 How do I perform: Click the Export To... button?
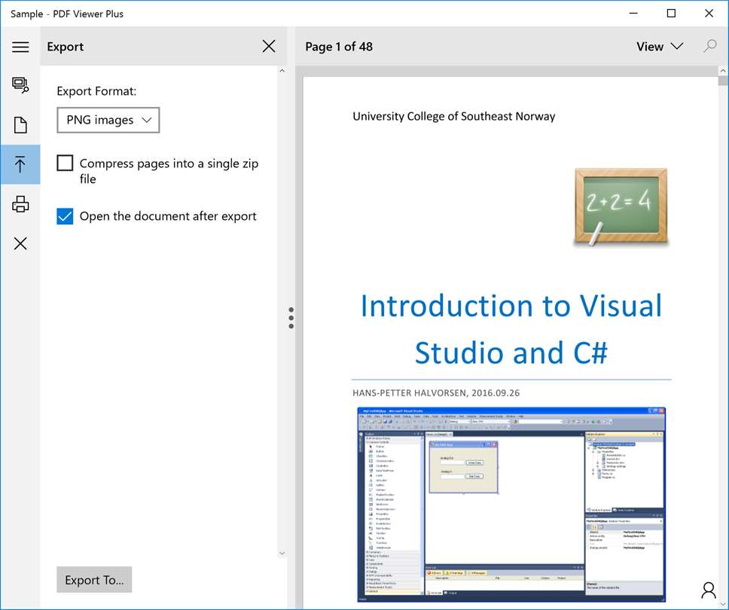point(94,580)
